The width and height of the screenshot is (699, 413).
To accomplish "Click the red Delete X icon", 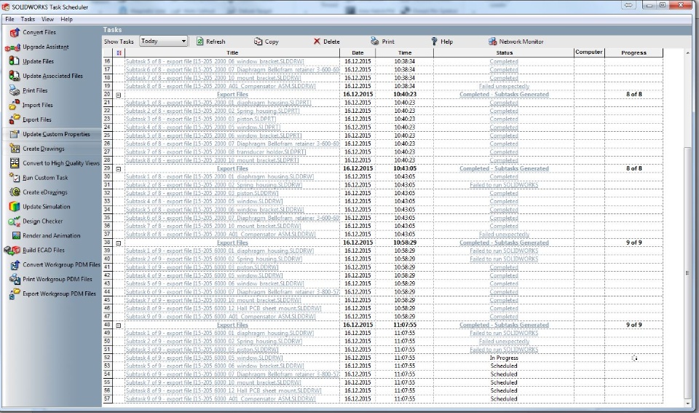I will point(317,41).
